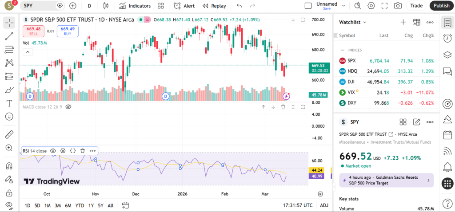The width and height of the screenshot is (455, 212).
Task: Select the 6M time range
Action: tap(68, 205)
